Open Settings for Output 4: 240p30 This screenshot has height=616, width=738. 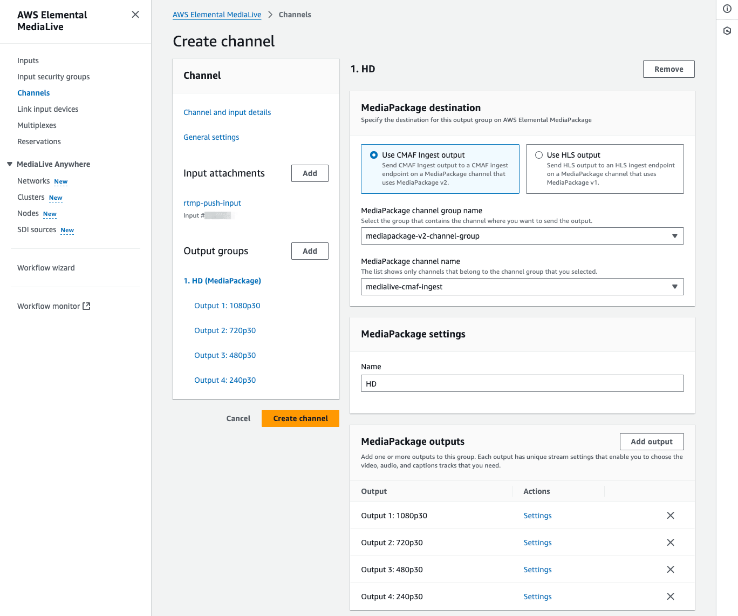tap(537, 597)
